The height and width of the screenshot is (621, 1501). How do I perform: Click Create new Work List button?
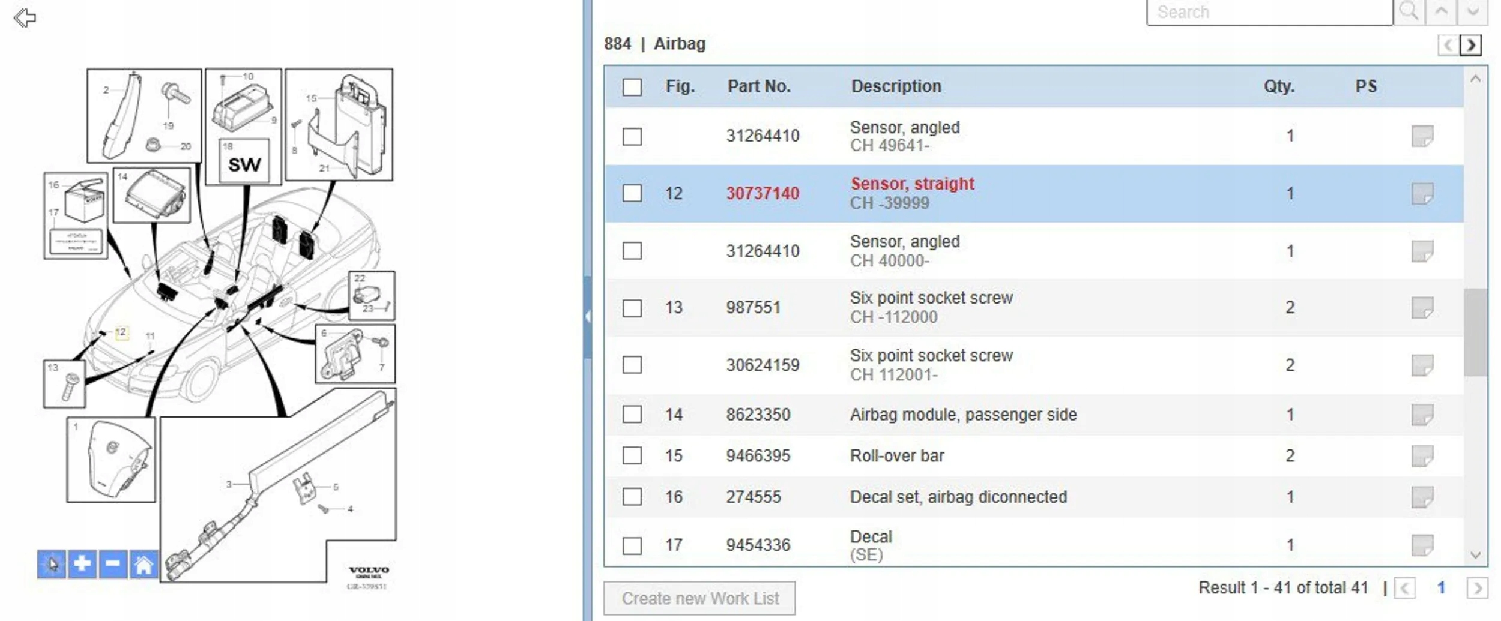699,598
